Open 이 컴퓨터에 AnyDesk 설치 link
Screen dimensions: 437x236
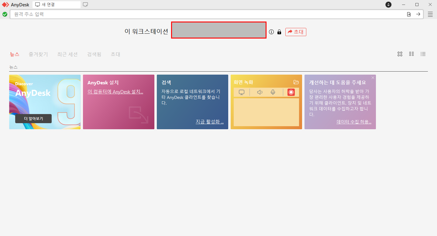115,92
